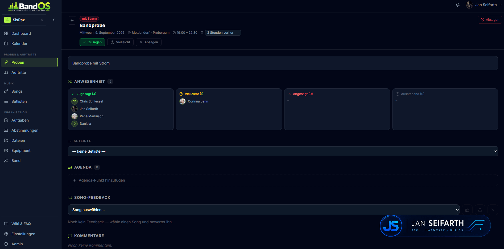Open Setlisten in the sidebar
Screen dimensions: 504x249
coord(29,101)
